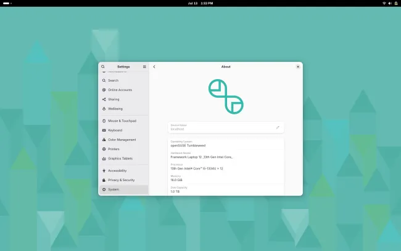
Task: Open Keyboard settings
Action: 124,130
